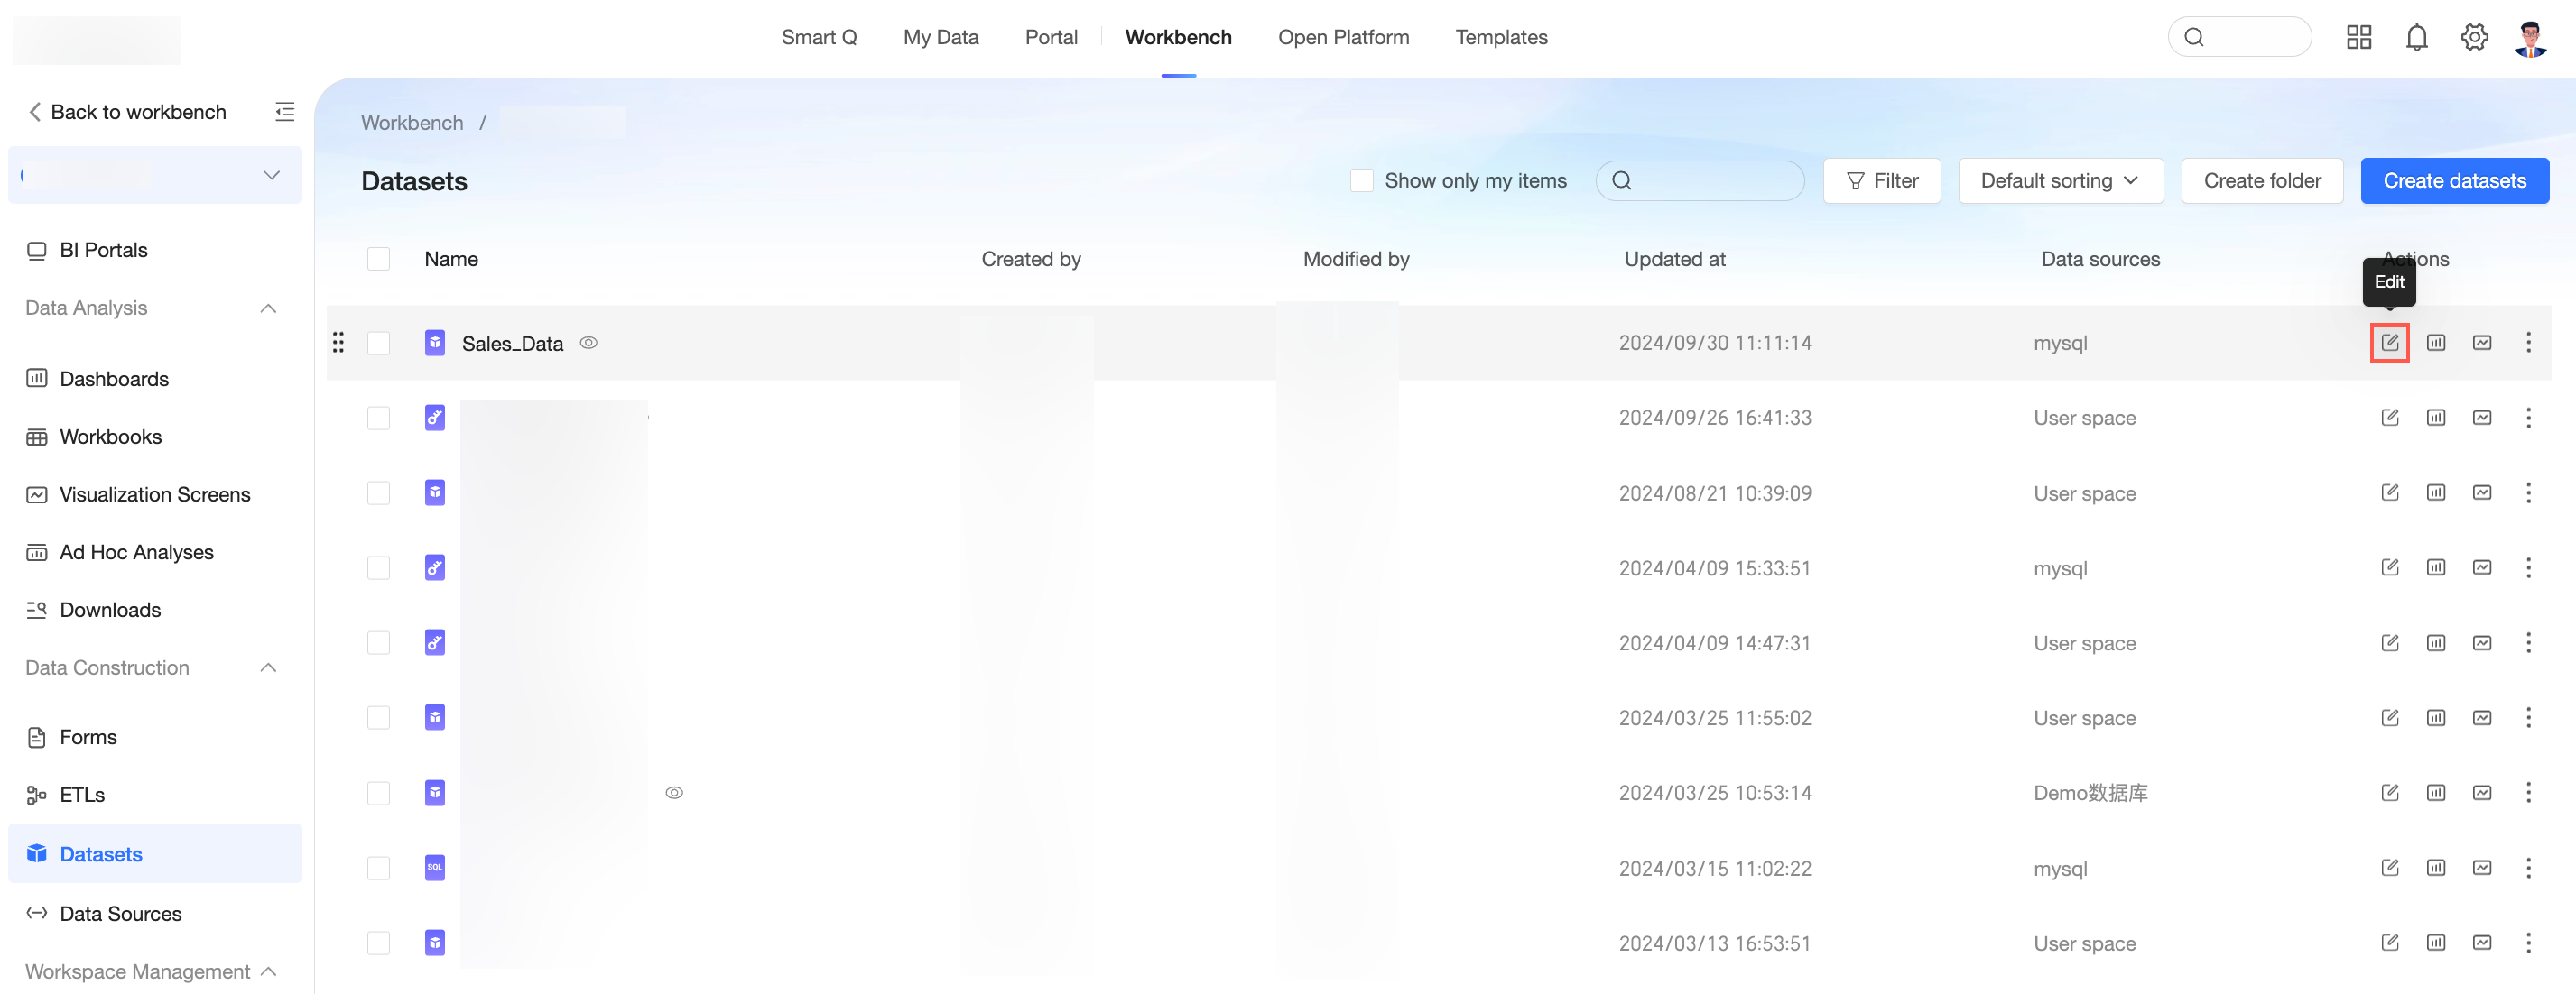The height and width of the screenshot is (994, 2576).
Task: Tick the Sales_Data row checkbox
Action: [378, 343]
